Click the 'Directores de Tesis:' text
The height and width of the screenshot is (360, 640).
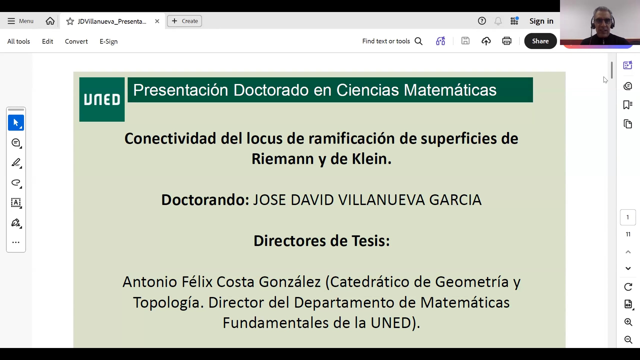(x=321, y=241)
